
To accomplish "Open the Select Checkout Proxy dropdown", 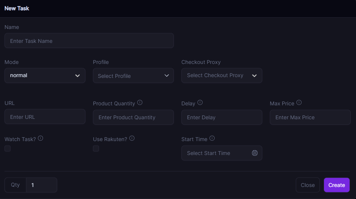I will (x=222, y=76).
